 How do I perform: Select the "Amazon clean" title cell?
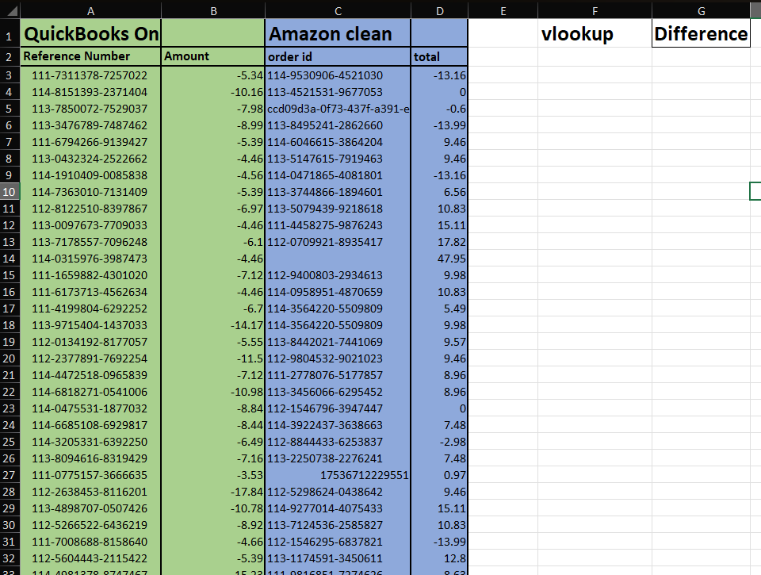click(338, 34)
